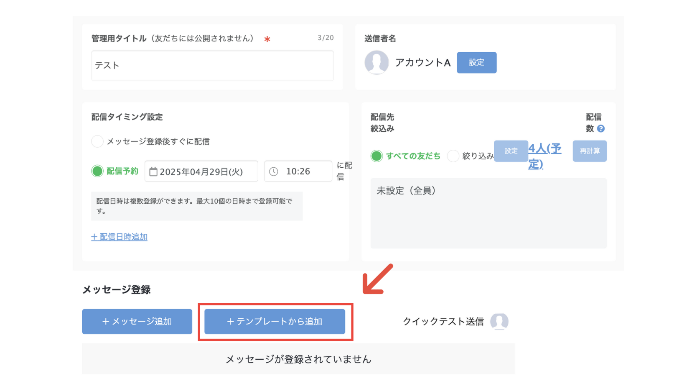Click the 3/20 character counter
Viewport: 697px width, 389px height.
(326, 38)
